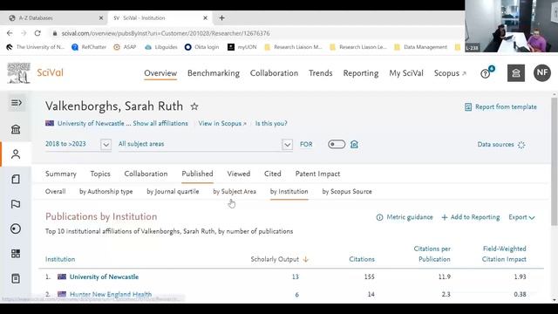Switch to the Topics tab
The width and height of the screenshot is (558, 314).
click(x=100, y=174)
